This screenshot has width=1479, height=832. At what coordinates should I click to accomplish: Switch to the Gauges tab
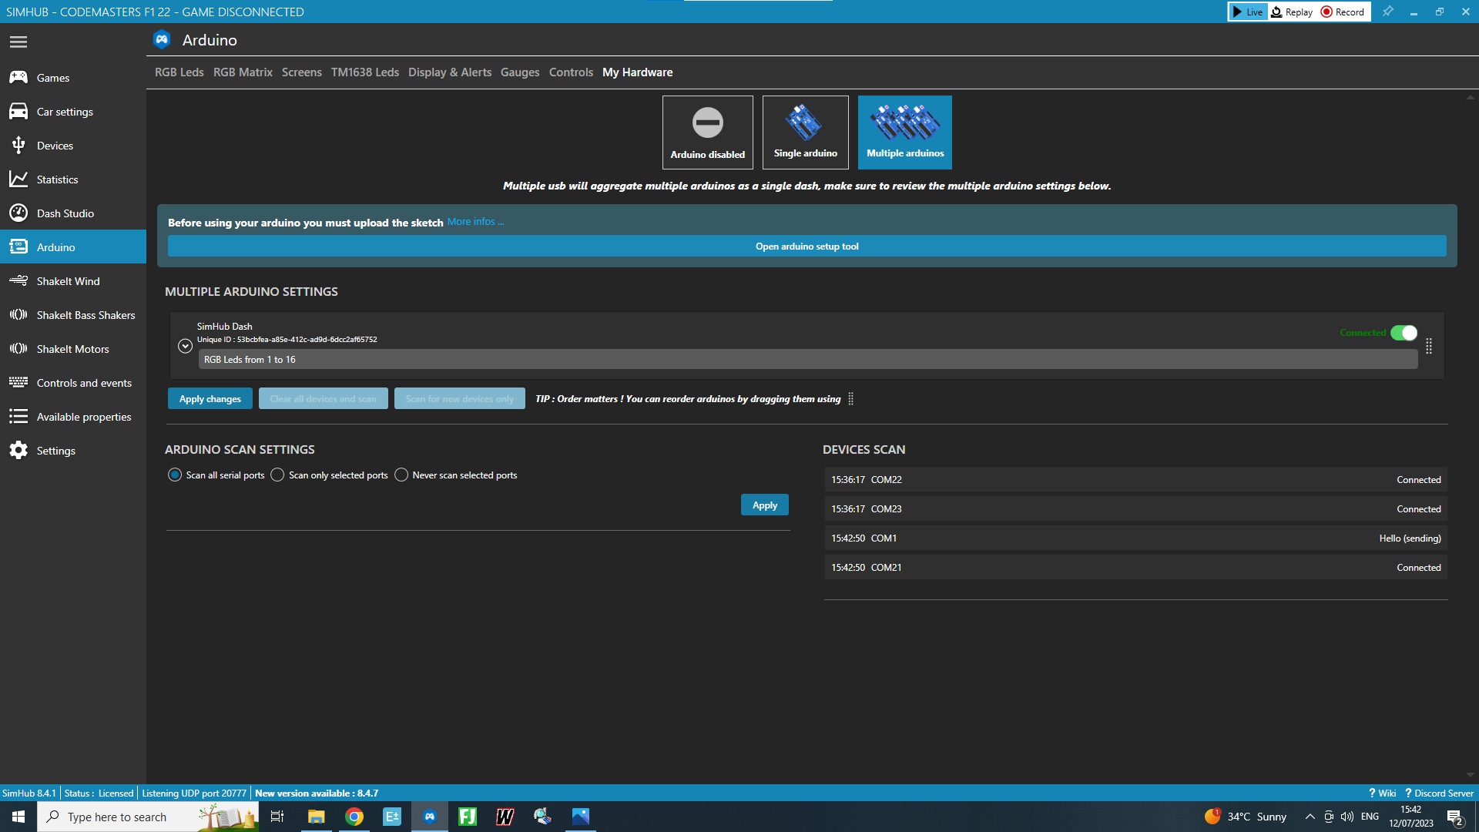click(520, 72)
